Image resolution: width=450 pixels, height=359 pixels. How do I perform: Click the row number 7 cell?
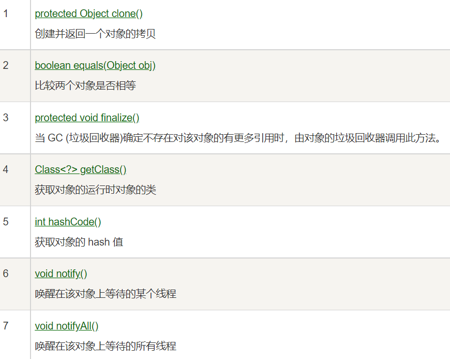[x=6, y=326]
